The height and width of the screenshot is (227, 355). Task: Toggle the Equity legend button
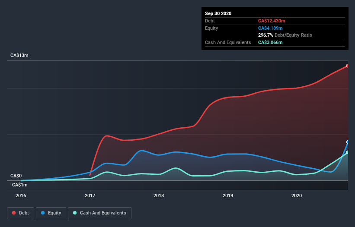click(51, 213)
